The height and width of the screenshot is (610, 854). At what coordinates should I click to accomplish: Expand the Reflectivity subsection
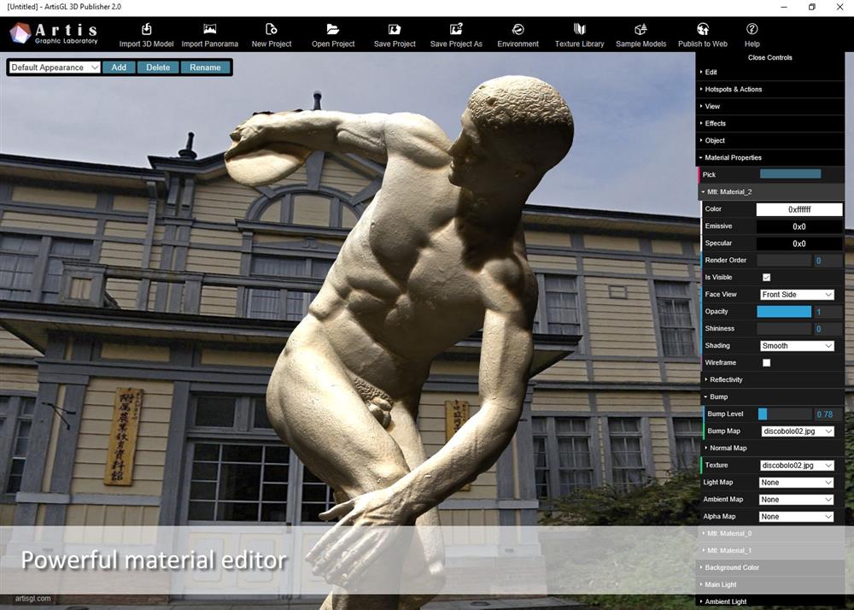pyautogui.click(x=772, y=380)
